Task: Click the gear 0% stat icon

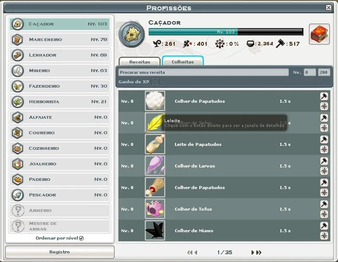Action: [x=220, y=44]
